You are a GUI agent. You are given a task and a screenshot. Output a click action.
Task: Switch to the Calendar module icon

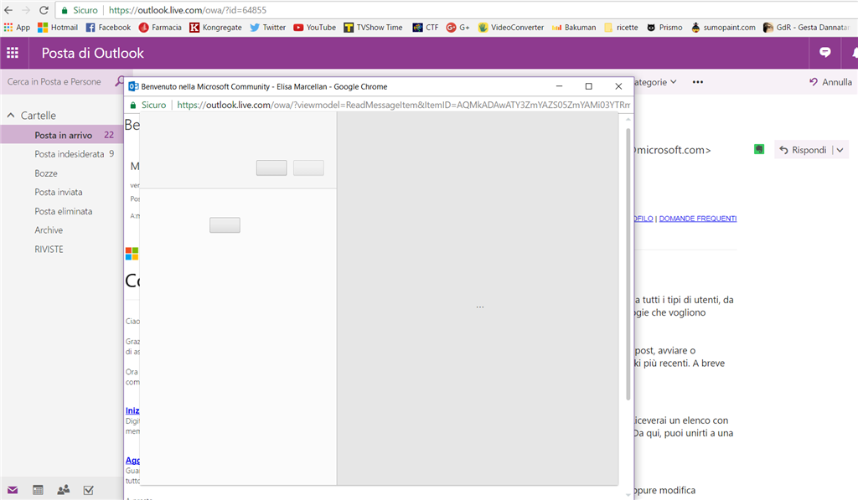[x=38, y=490]
